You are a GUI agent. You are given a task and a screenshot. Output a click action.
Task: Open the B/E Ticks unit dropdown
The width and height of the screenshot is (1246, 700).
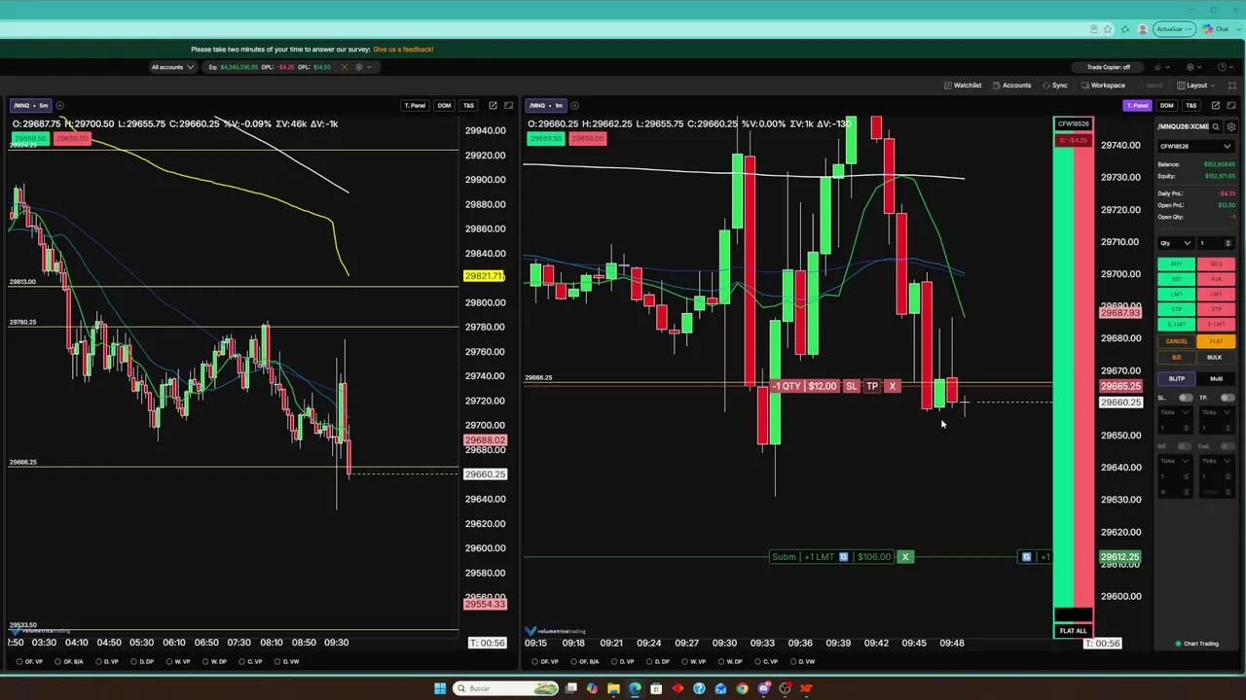point(1174,461)
